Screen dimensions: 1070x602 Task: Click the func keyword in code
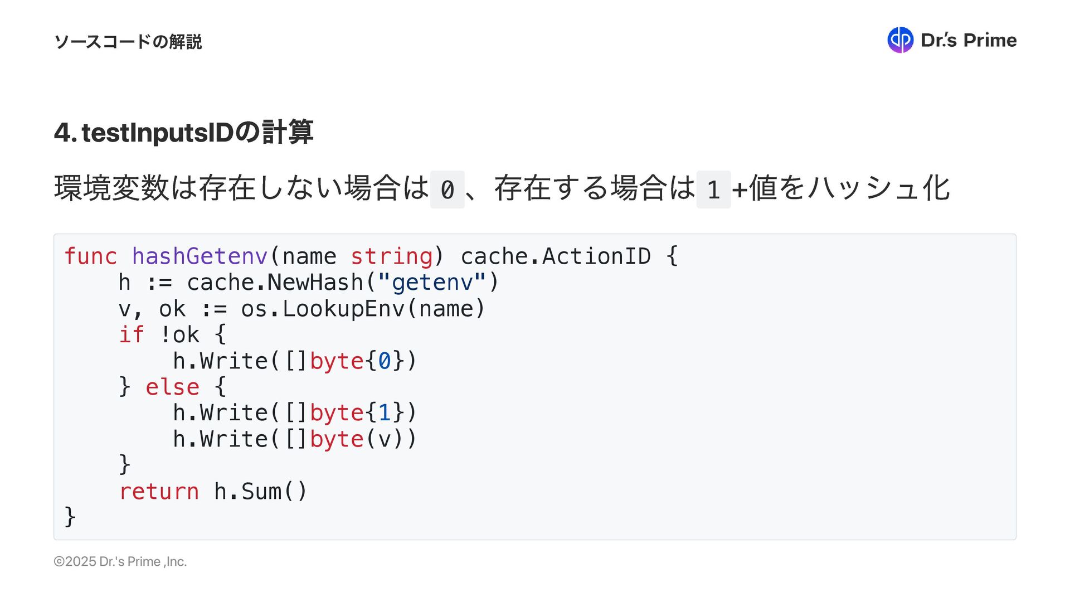[90, 256]
